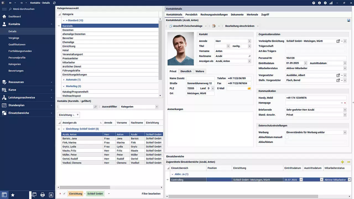Click the E-Mail envelope icon
The width and height of the screenshot is (354, 199).
click(249, 88)
